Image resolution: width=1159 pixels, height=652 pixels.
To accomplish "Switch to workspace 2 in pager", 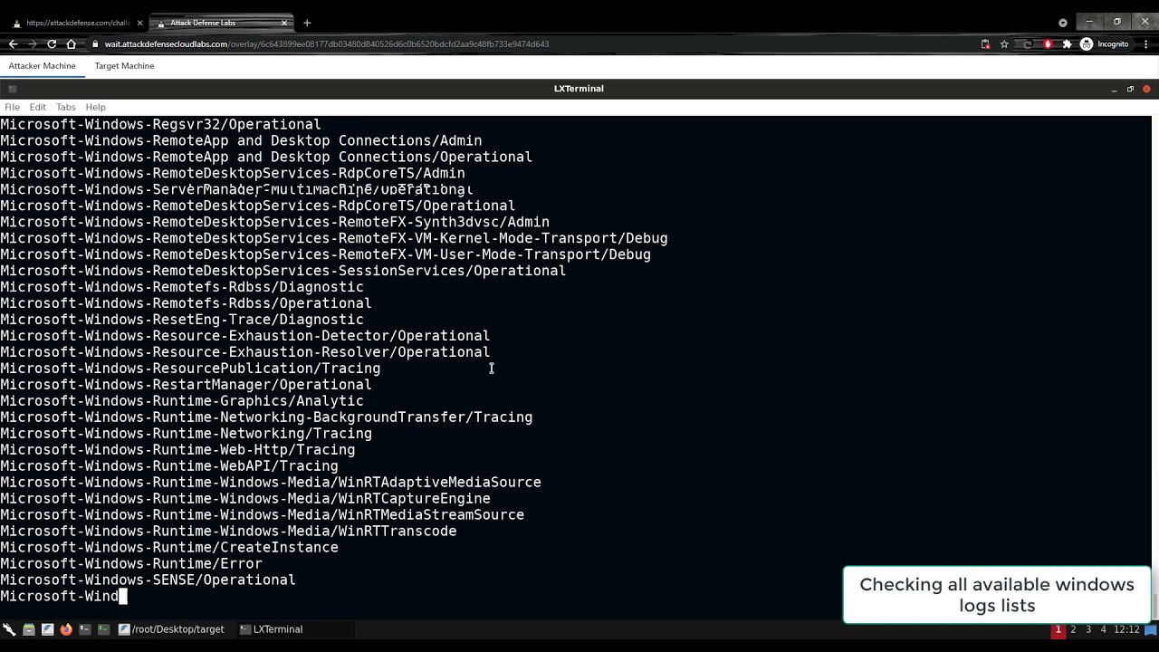I will pos(1073,629).
